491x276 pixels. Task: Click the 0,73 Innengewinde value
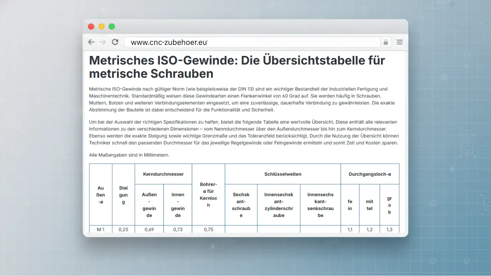tap(178, 229)
